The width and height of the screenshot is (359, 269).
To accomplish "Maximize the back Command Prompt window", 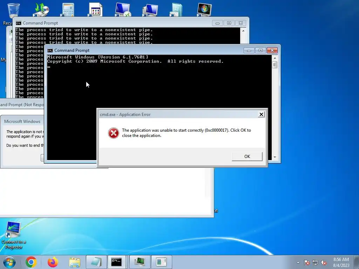I will [229, 23].
